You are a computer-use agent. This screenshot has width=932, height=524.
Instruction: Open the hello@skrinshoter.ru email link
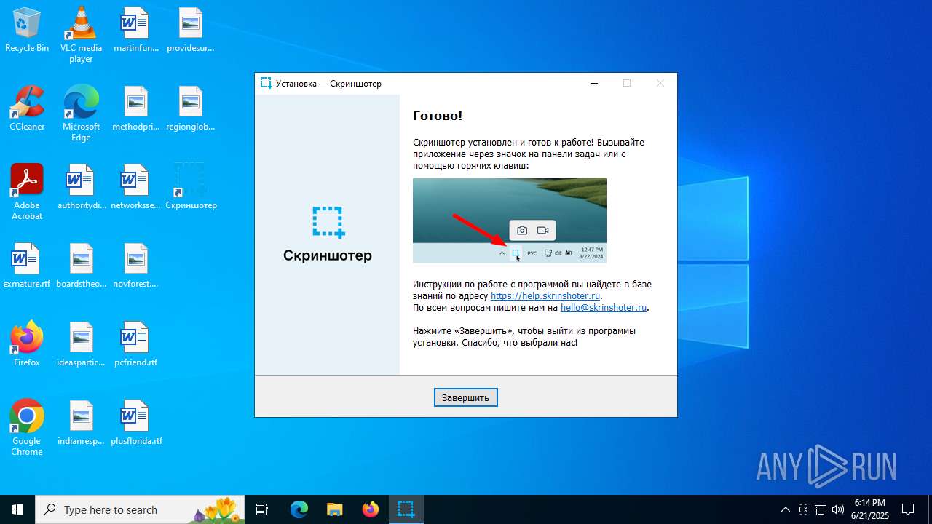(x=604, y=308)
